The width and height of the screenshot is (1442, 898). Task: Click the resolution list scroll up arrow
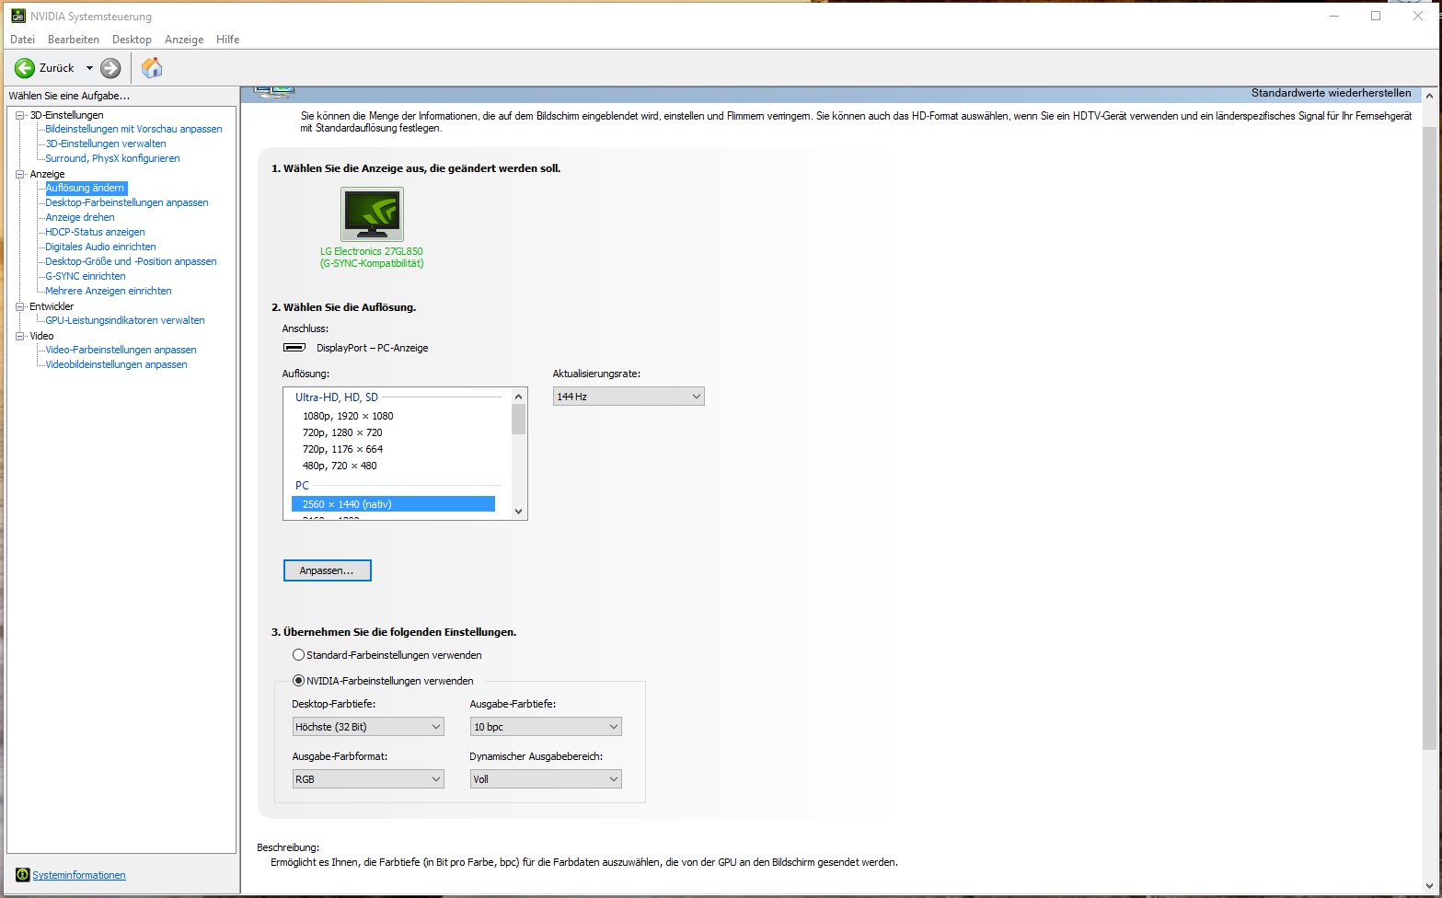pyautogui.click(x=519, y=397)
